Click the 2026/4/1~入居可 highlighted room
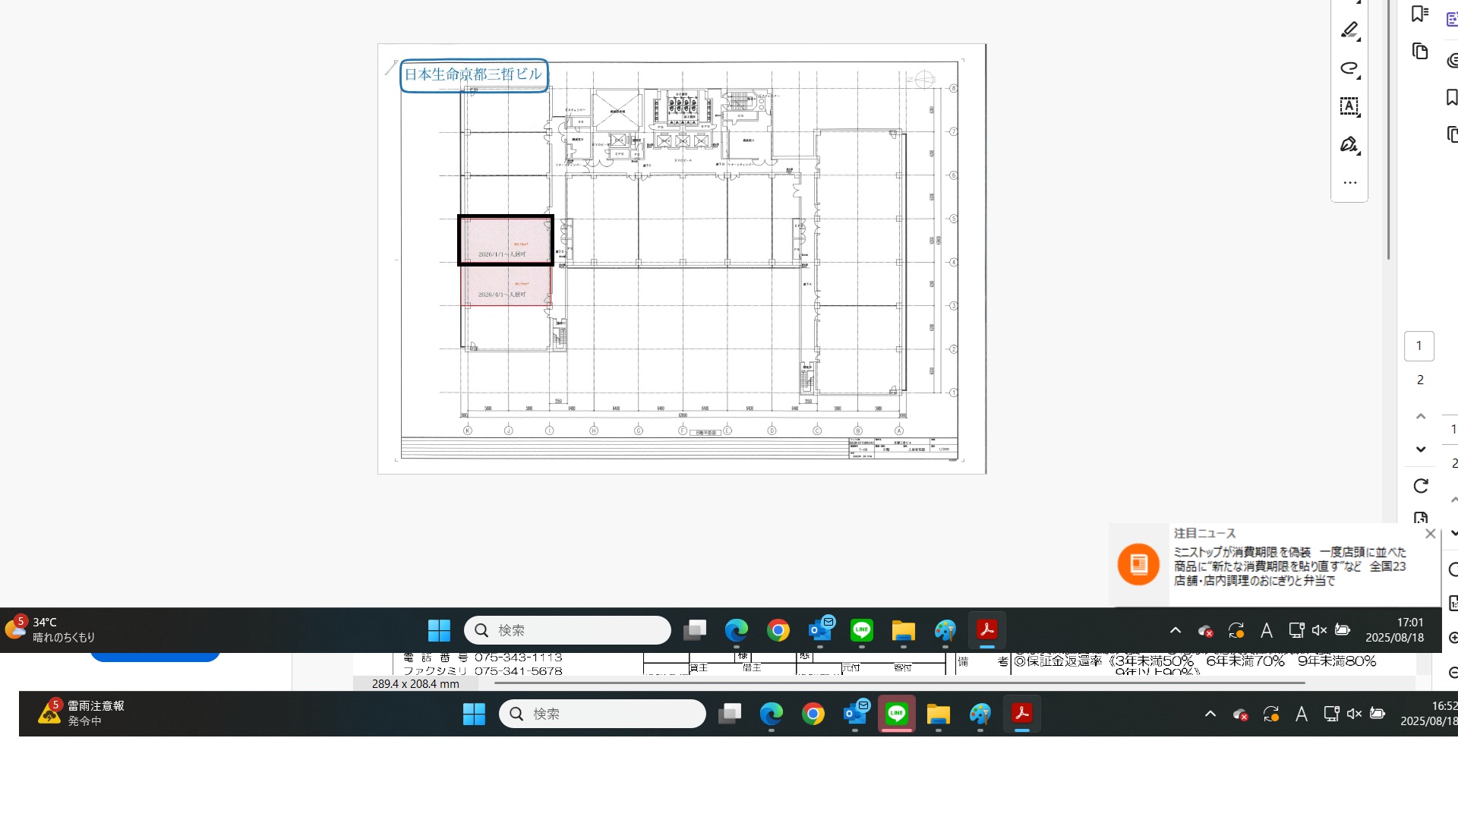Image resolution: width=1458 pixels, height=820 pixels. click(506, 285)
